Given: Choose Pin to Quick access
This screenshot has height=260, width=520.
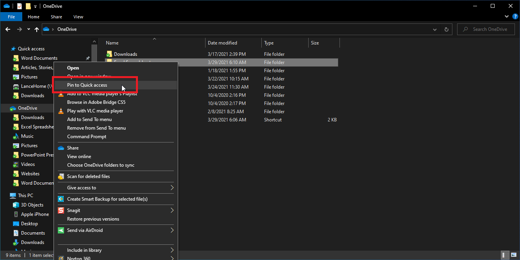Looking at the screenshot, I should (x=87, y=85).
